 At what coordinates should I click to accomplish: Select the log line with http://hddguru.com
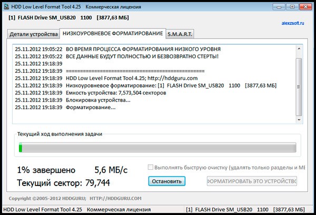click(x=106, y=79)
